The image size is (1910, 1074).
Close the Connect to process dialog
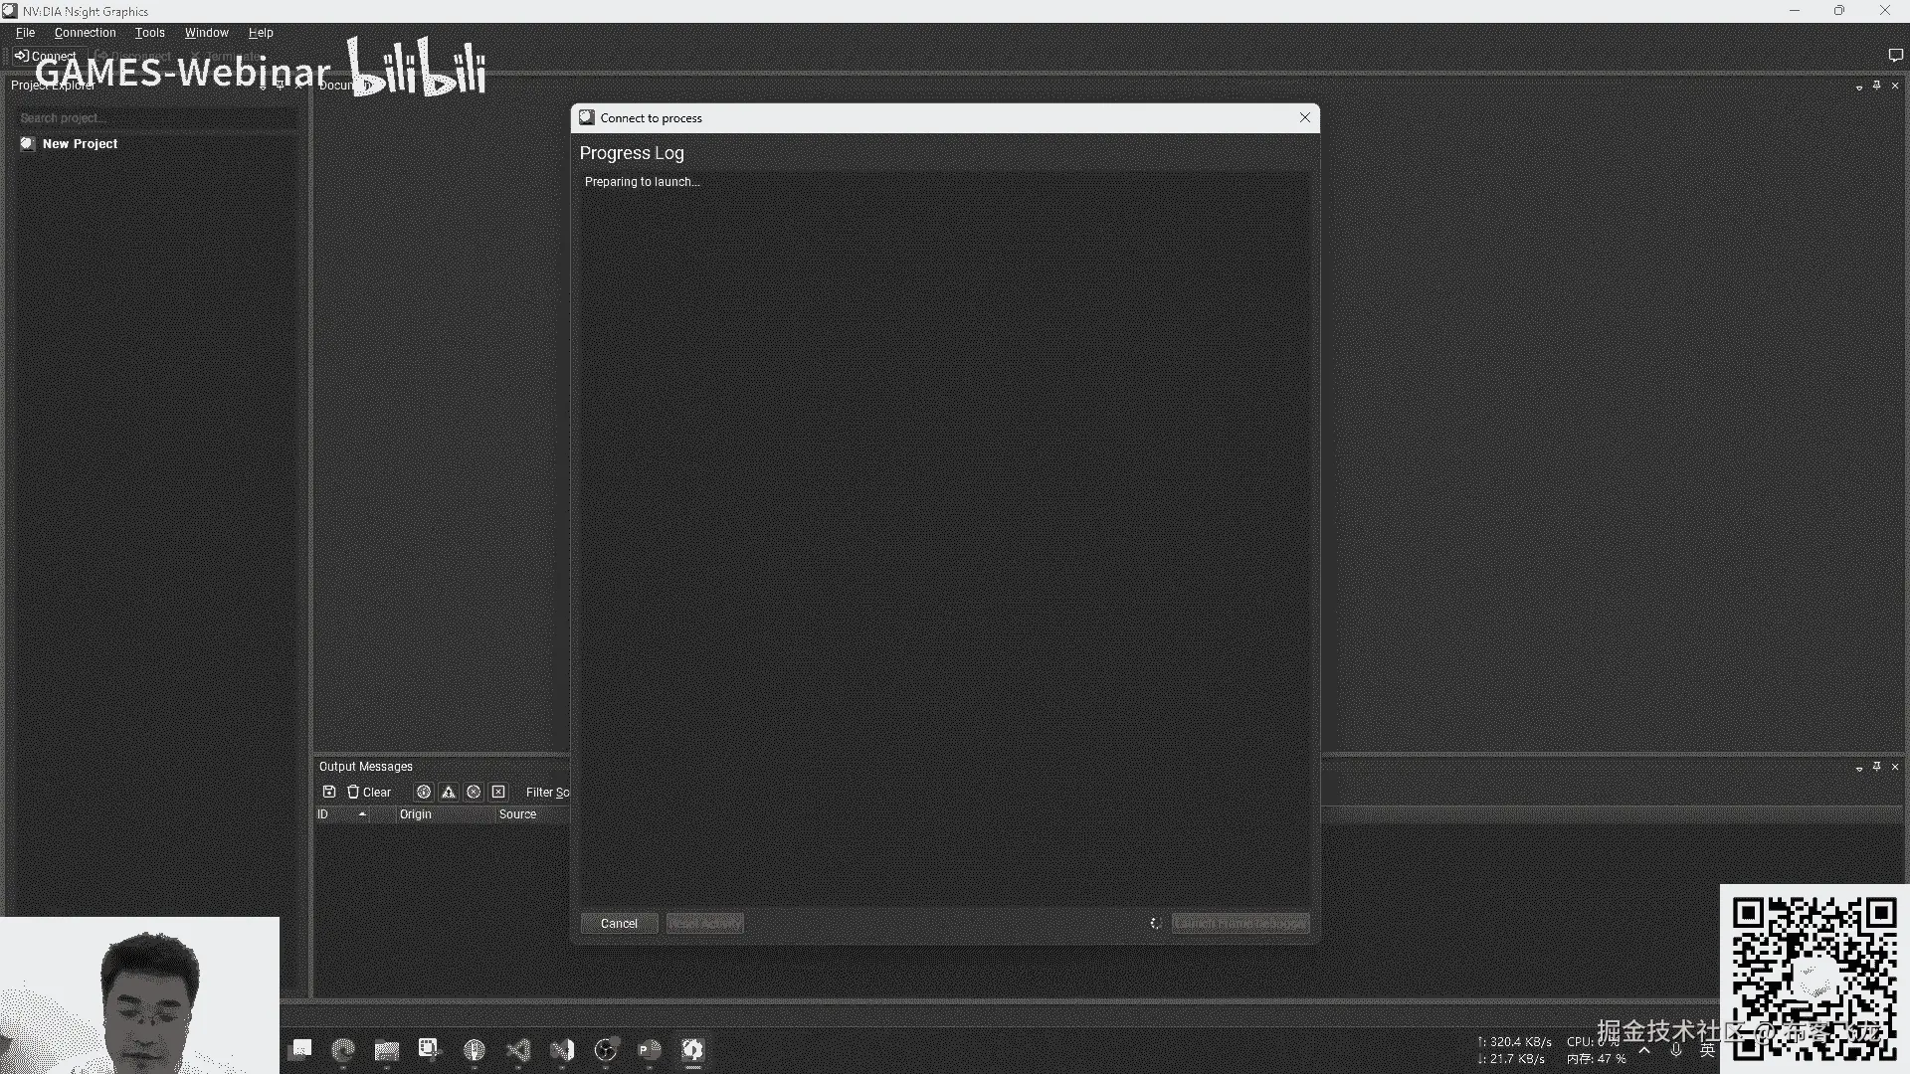pos(1304,117)
